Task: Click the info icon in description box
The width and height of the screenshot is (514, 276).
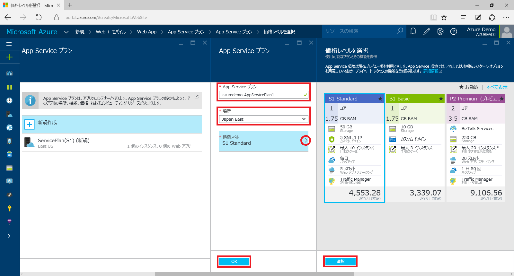Action: (30, 100)
